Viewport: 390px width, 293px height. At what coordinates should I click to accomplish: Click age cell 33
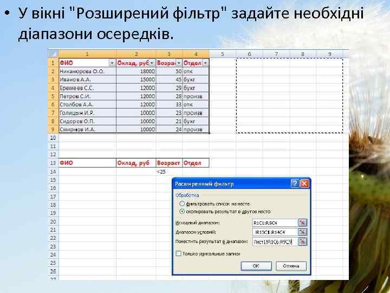click(x=169, y=104)
